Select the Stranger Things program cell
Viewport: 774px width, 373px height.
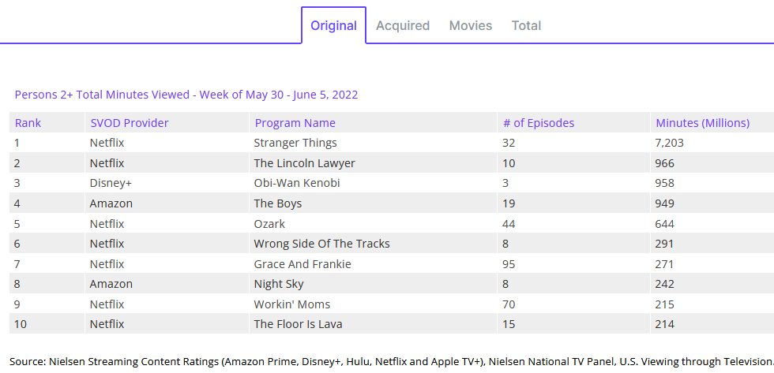(x=295, y=143)
